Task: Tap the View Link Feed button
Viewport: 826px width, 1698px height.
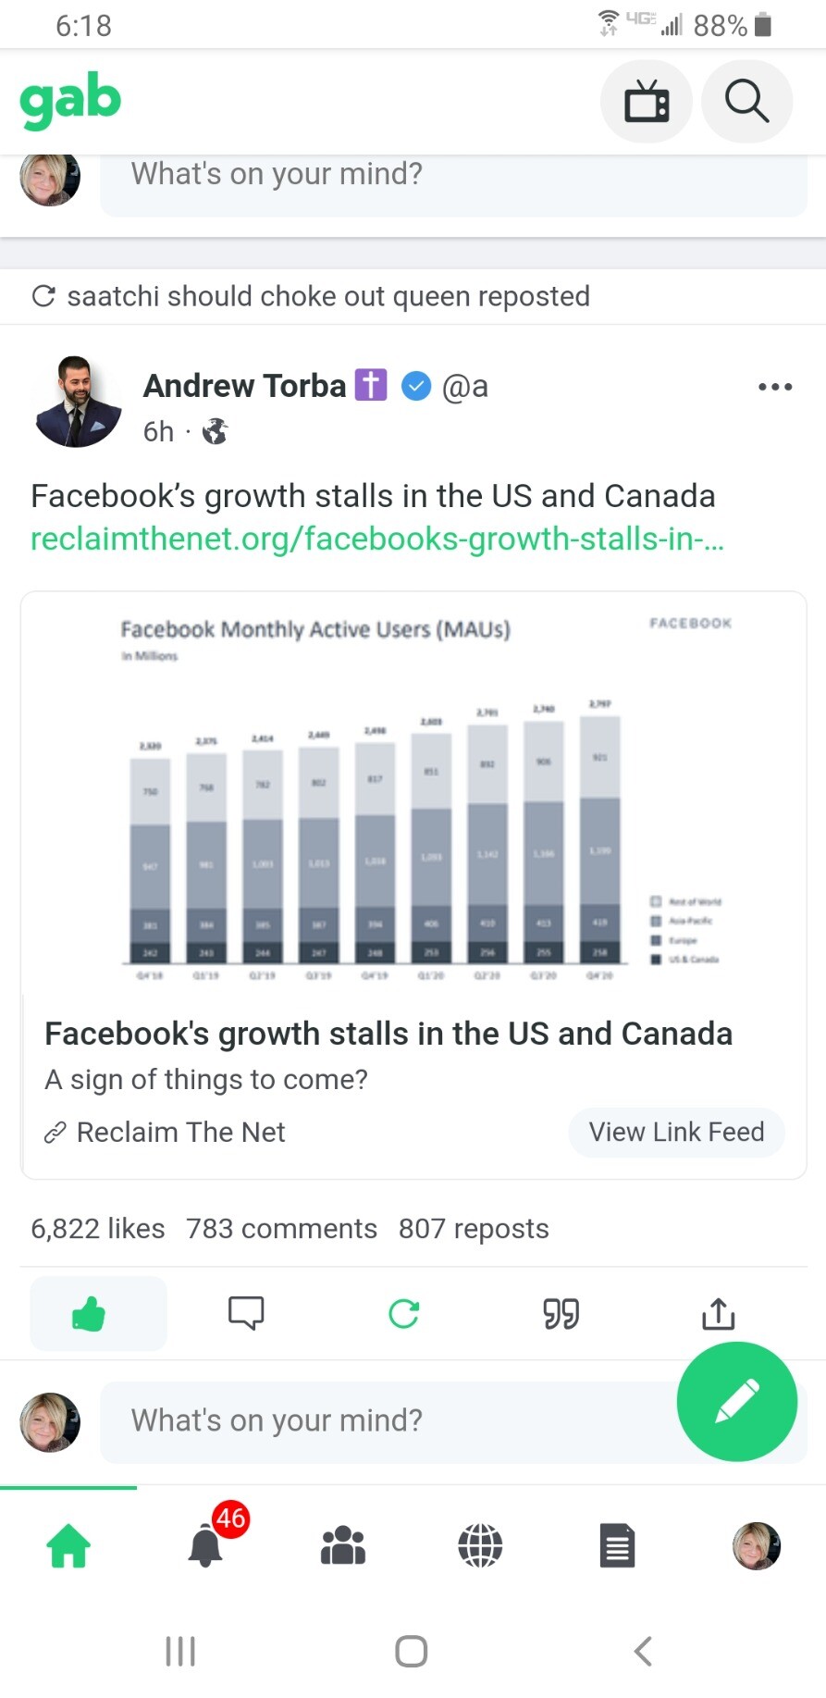Action: pyautogui.click(x=676, y=1132)
